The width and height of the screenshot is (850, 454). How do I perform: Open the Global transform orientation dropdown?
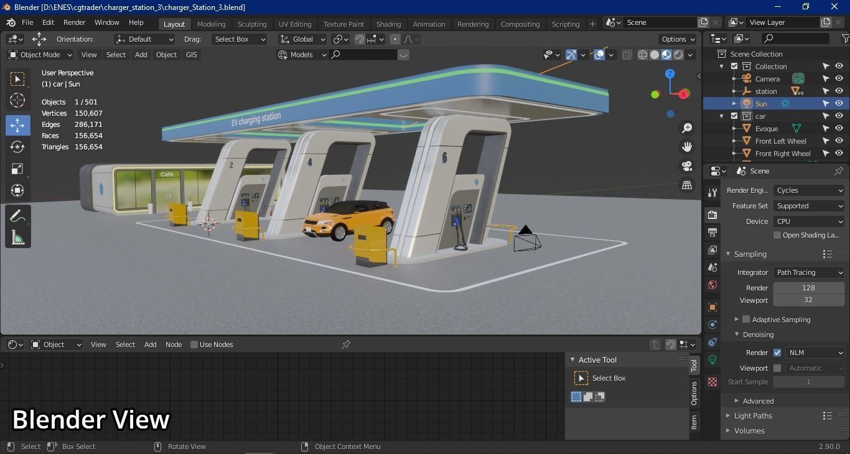coord(302,39)
